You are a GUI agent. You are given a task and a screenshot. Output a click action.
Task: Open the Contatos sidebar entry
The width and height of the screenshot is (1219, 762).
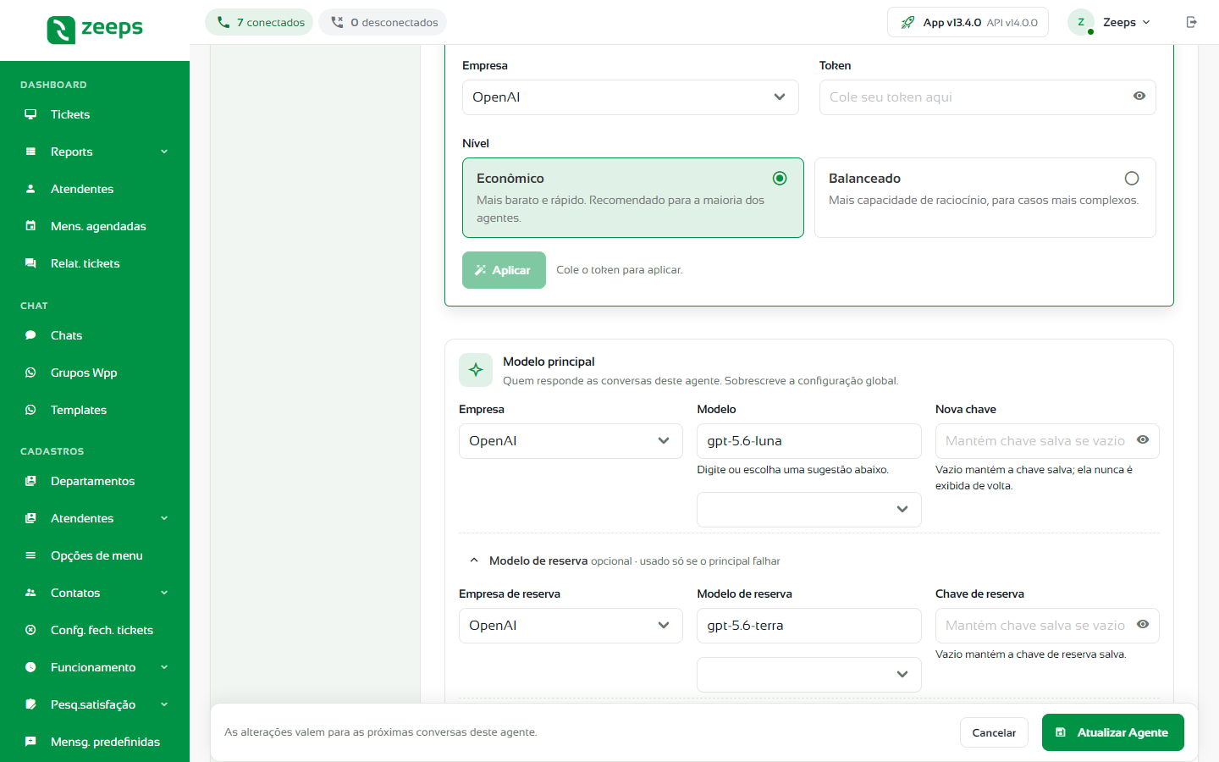95,593
